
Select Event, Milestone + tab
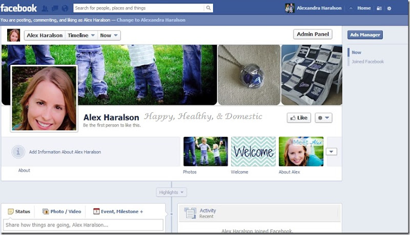(118, 212)
